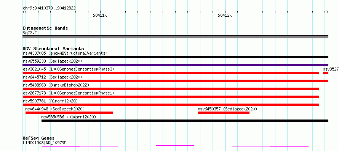Click the nsv6450357 Sedlazeck2020 label
This screenshot has width=339, height=151.
[227, 109]
